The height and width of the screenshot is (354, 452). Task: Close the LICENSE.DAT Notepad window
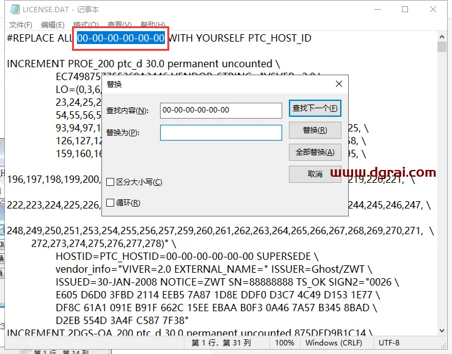[432, 10]
